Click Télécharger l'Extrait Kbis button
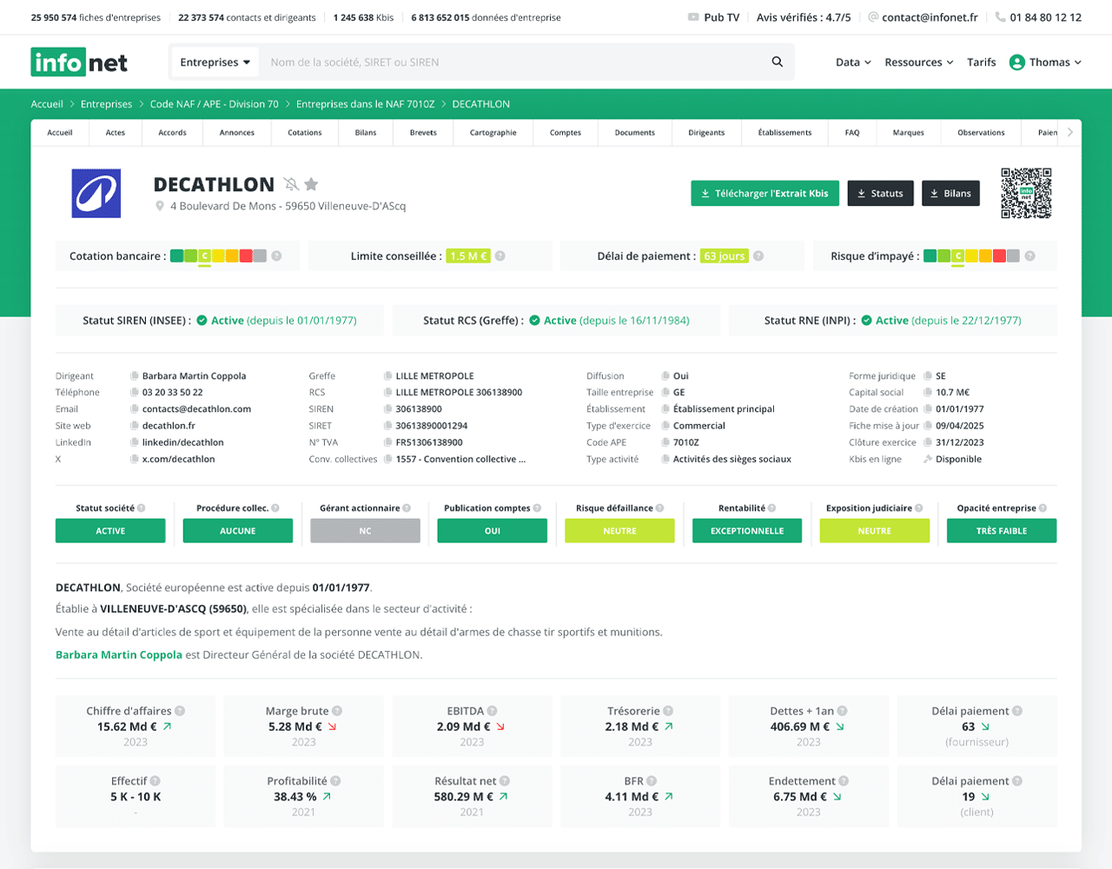The height and width of the screenshot is (869, 1112). [x=764, y=193]
